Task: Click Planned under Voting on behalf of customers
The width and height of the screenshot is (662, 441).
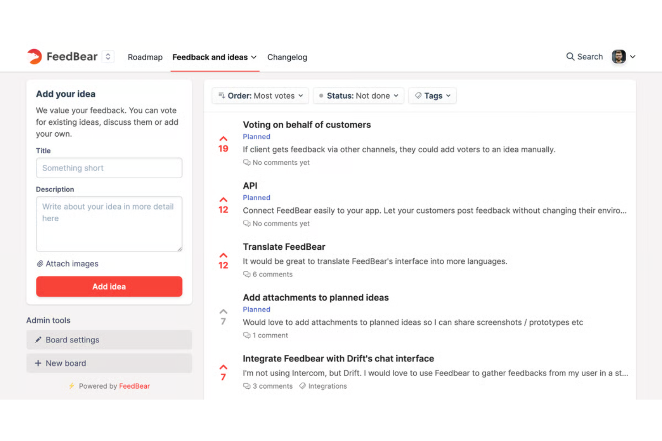Action: coord(256,137)
